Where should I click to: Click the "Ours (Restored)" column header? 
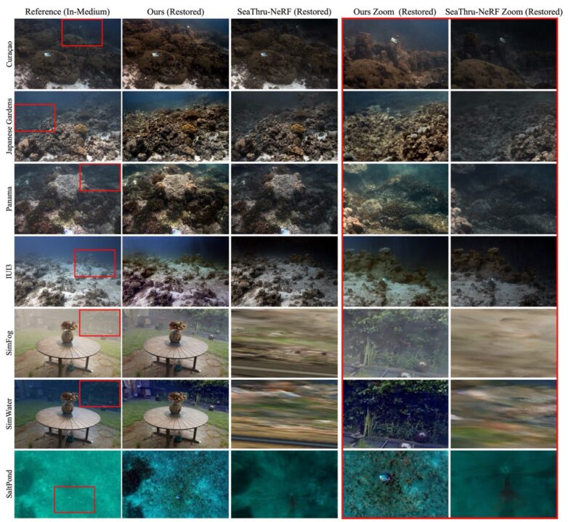pyautogui.click(x=175, y=12)
